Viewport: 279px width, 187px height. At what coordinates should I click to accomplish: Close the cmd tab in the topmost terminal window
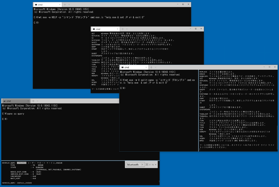tap(60, 5)
